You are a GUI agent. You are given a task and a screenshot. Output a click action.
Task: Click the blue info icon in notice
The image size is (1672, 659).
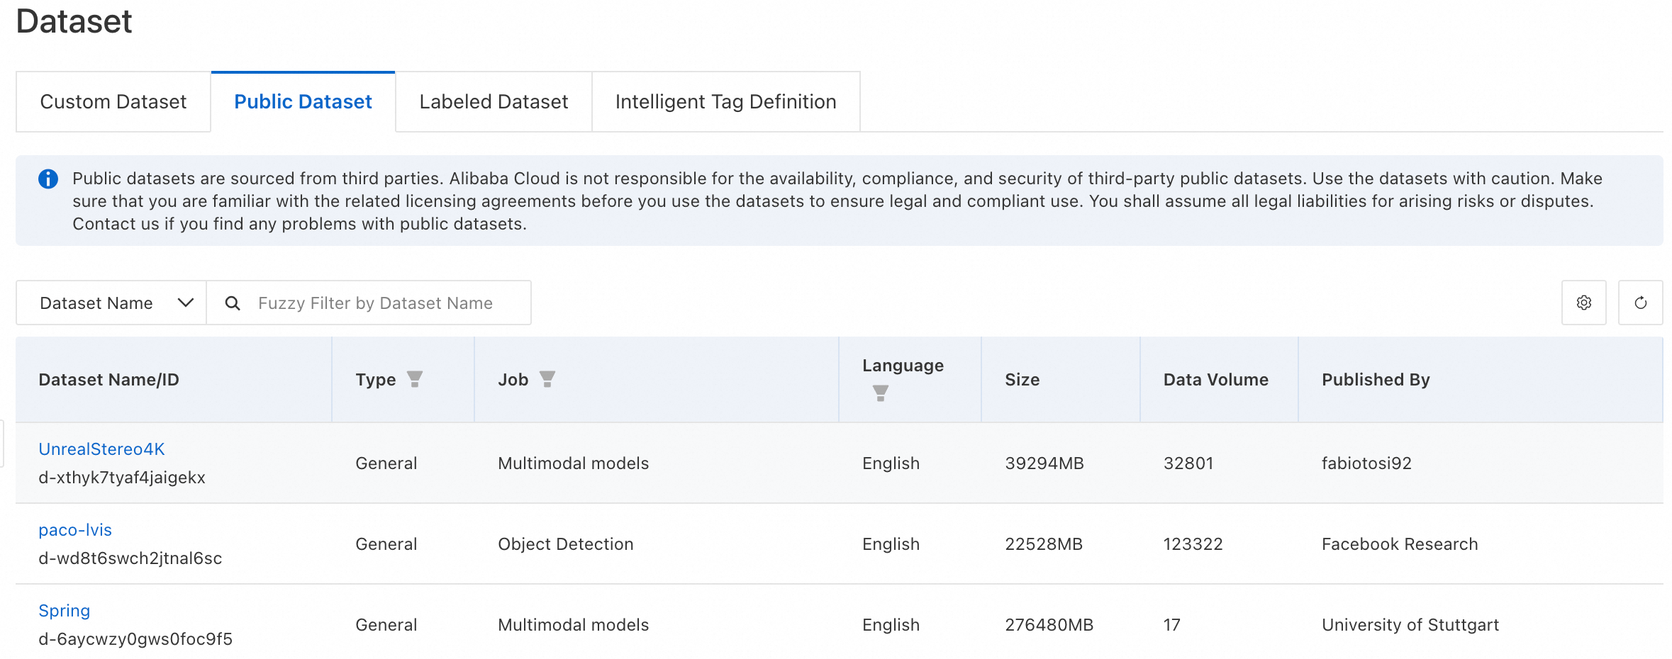[48, 179]
